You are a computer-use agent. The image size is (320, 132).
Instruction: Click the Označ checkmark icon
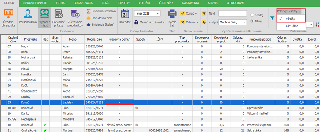point(183,14)
